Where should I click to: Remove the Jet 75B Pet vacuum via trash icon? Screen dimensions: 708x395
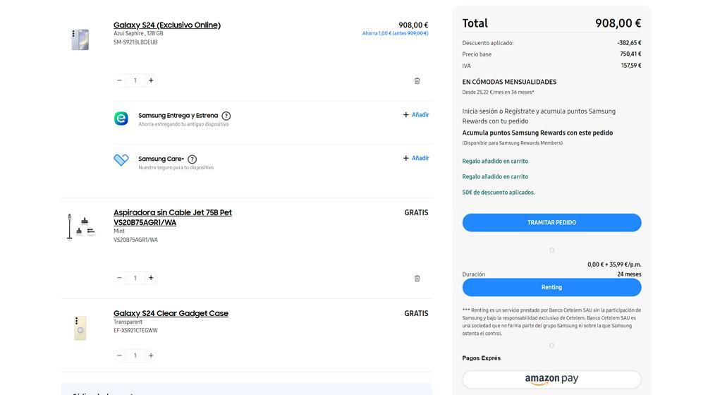417,279
